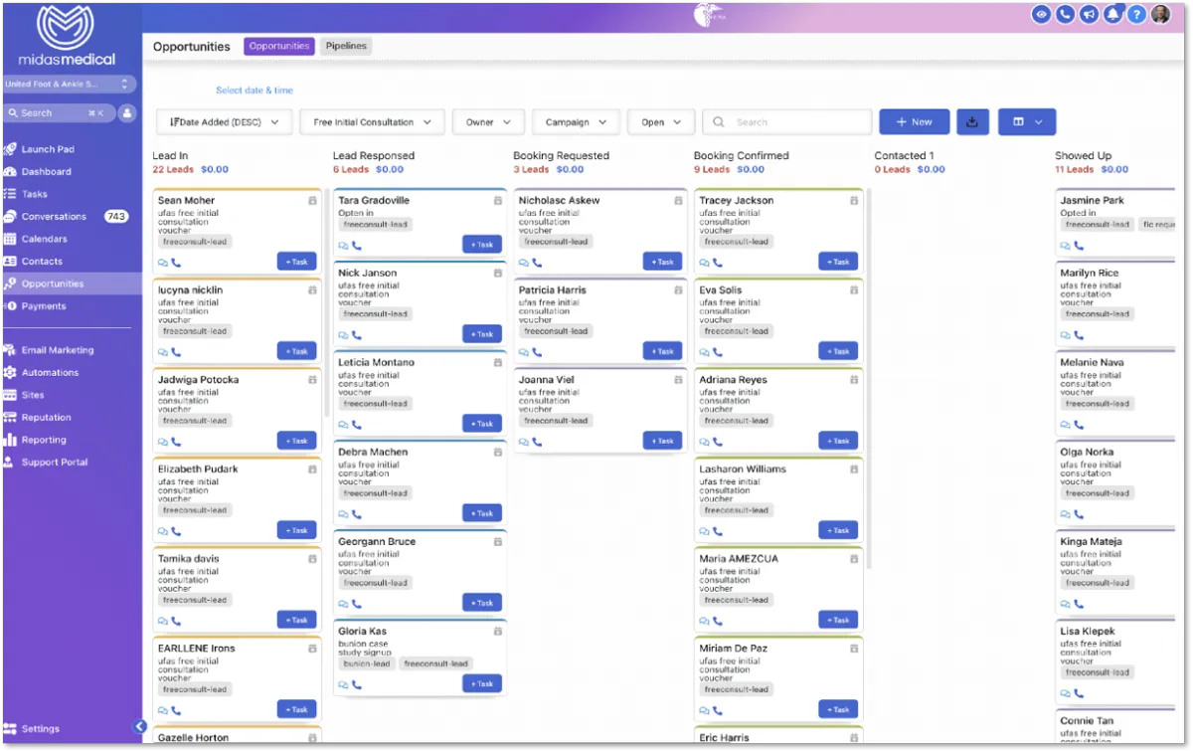Click the opportunities Search field

point(787,122)
